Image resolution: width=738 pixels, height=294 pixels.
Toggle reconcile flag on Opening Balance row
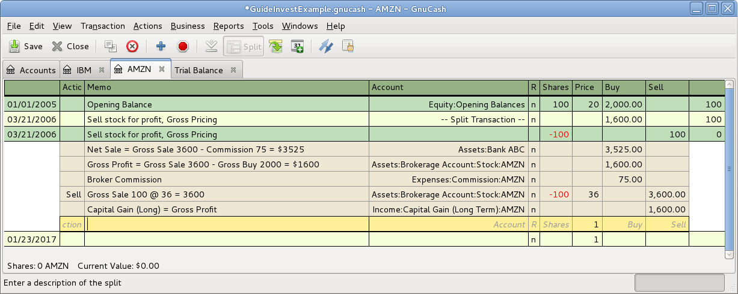533,104
